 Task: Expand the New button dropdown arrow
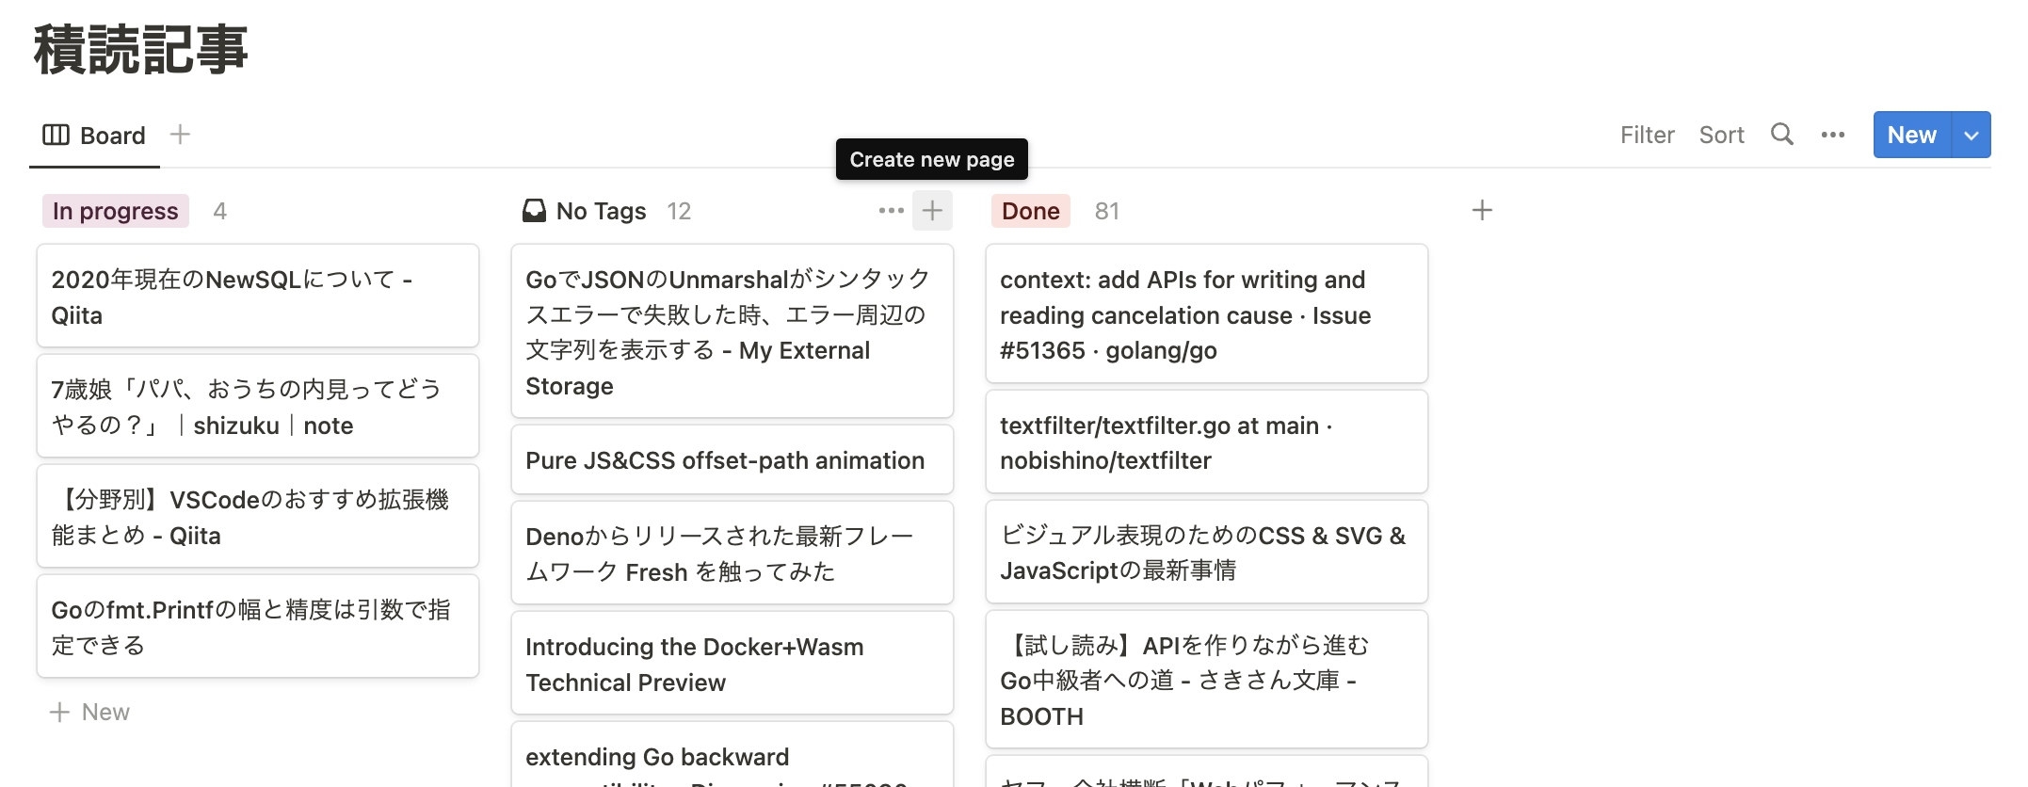point(1972,135)
